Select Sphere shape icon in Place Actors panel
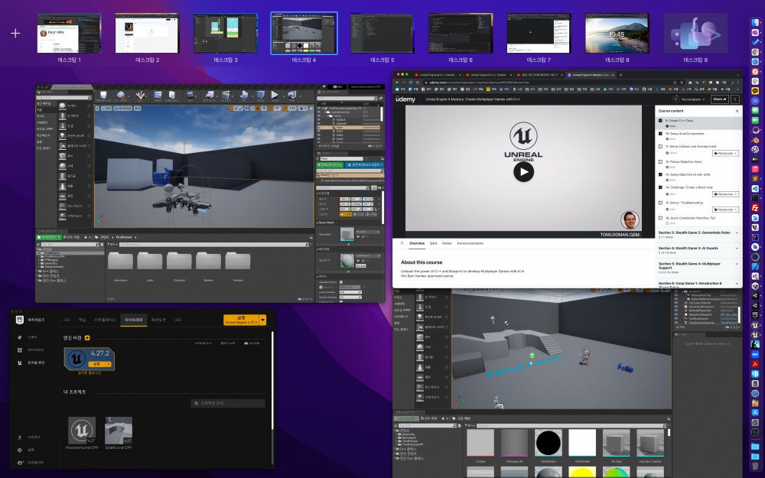This screenshot has width=765, height=478. 63,166
